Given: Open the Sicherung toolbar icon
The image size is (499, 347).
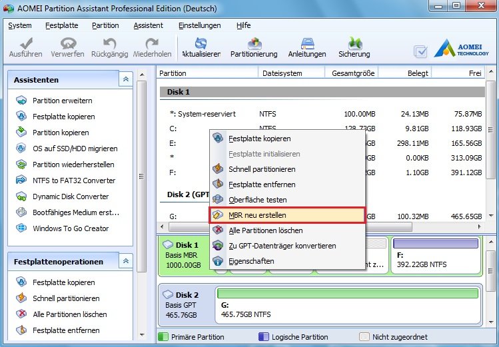Looking at the screenshot, I should (354, 43).
